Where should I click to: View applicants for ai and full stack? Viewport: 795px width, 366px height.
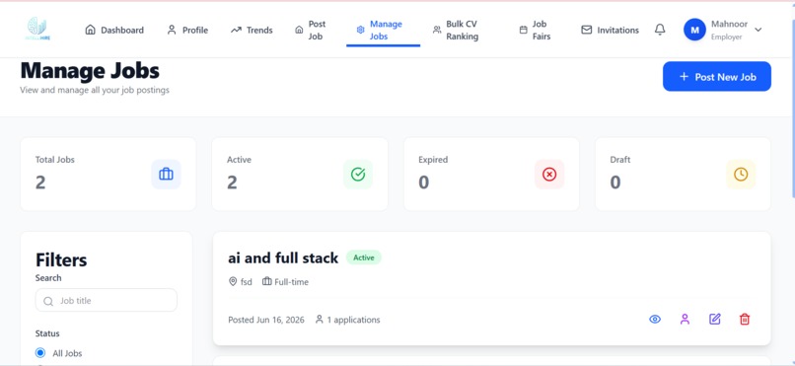[685, 320]
